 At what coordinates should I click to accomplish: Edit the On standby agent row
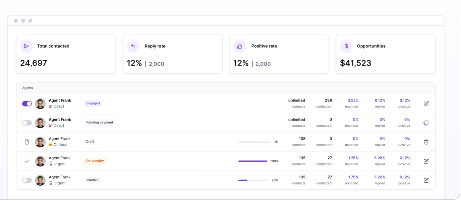pos(426,161)
